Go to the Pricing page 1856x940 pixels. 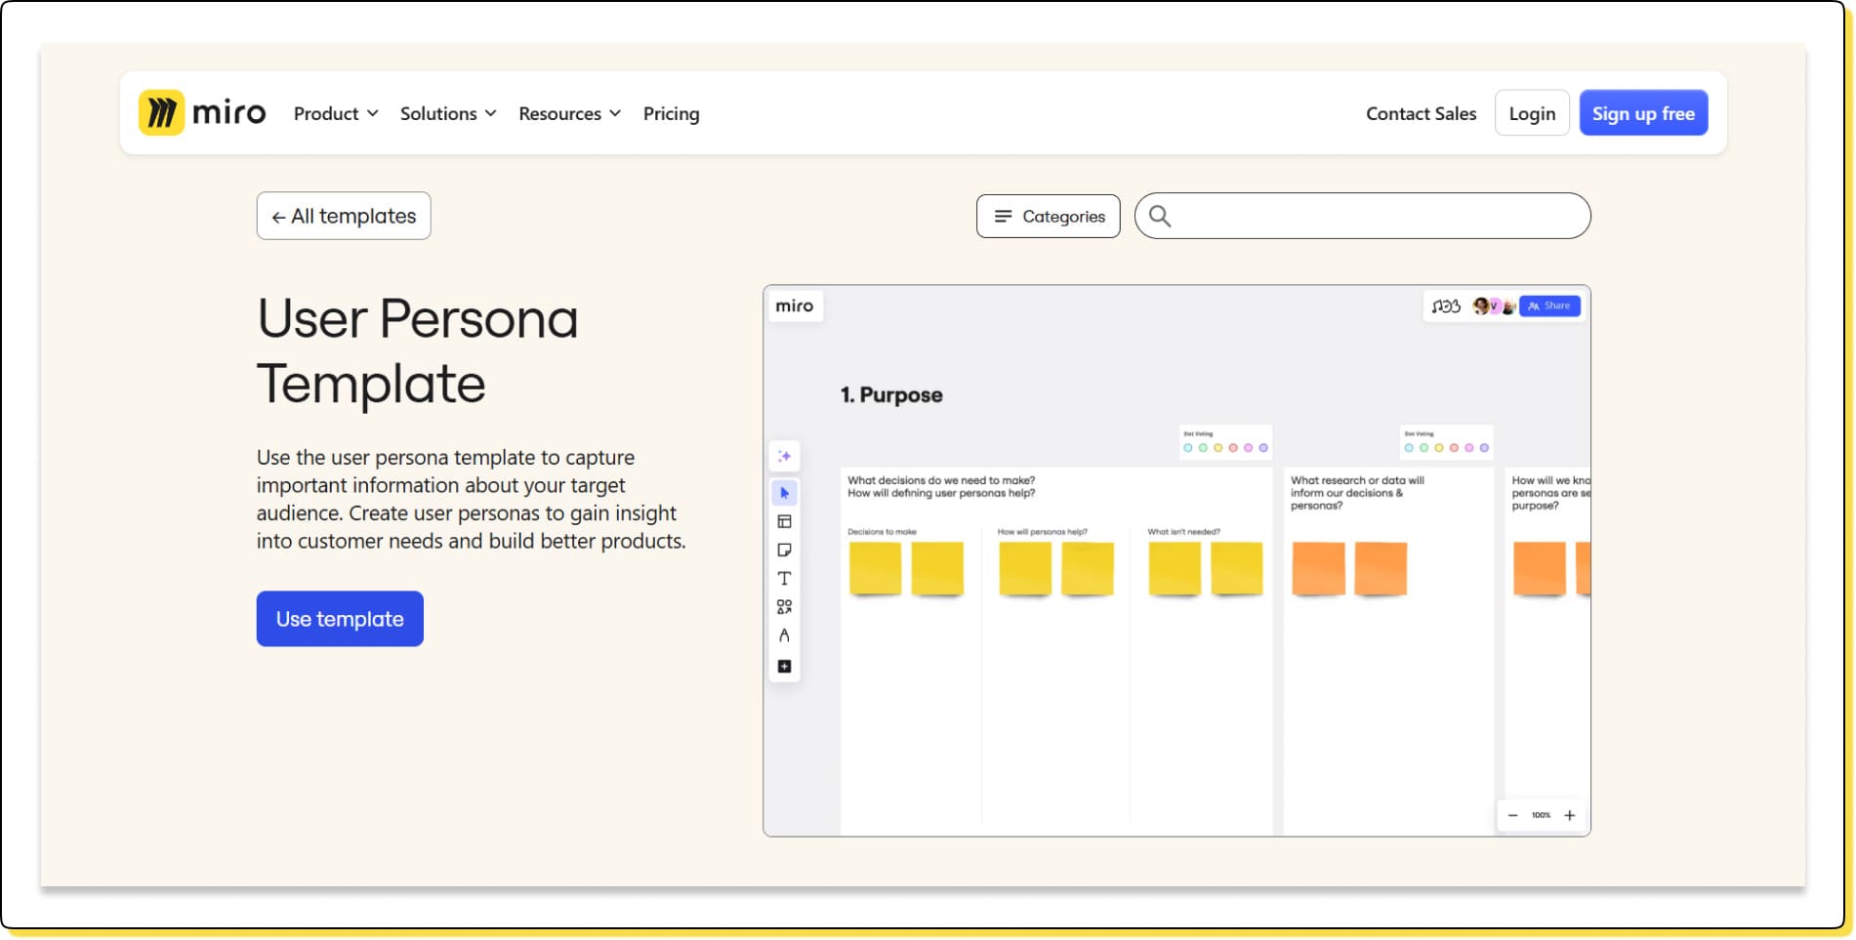coord(672,113)
